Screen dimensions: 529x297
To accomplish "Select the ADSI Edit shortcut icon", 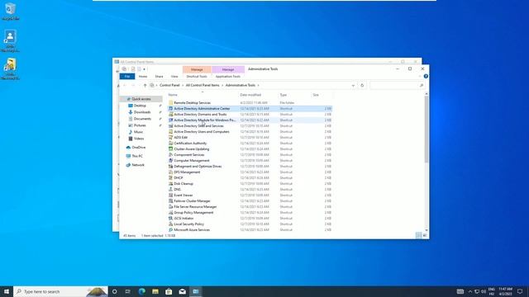I will [x=171, y=138].
